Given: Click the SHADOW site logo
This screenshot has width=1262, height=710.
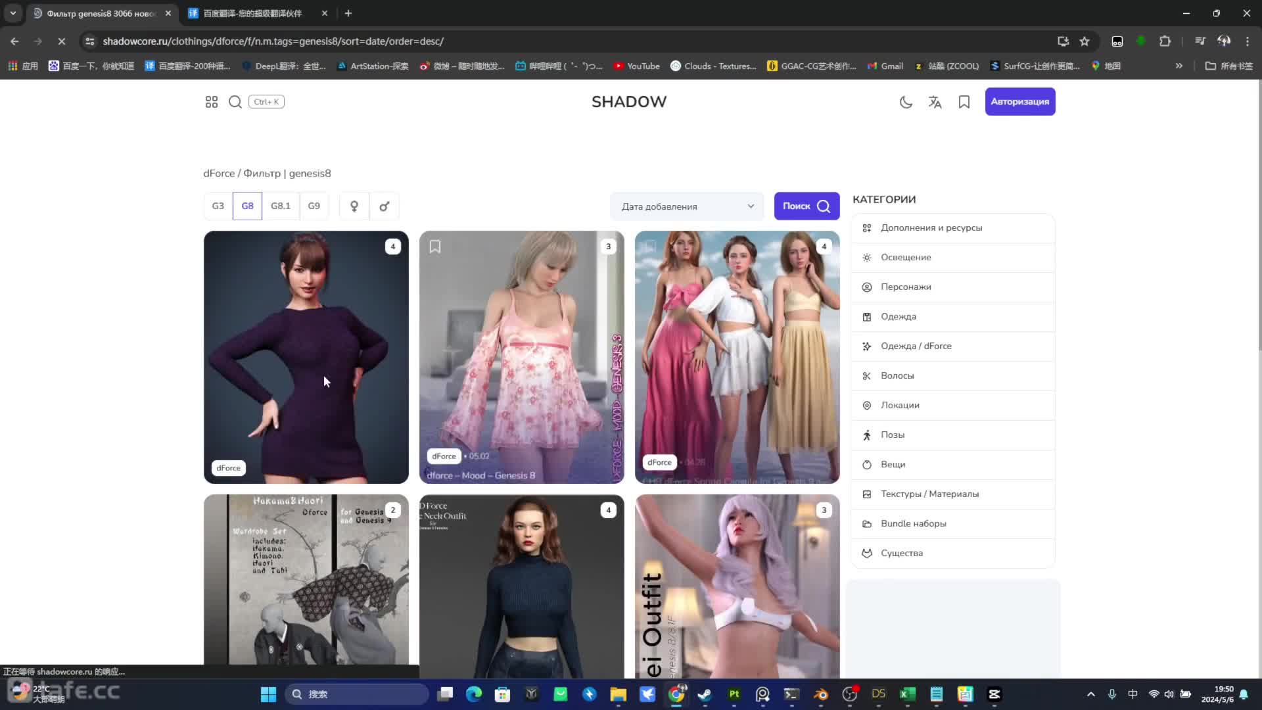Looking at the screenshot, I should tap(629, 102).
